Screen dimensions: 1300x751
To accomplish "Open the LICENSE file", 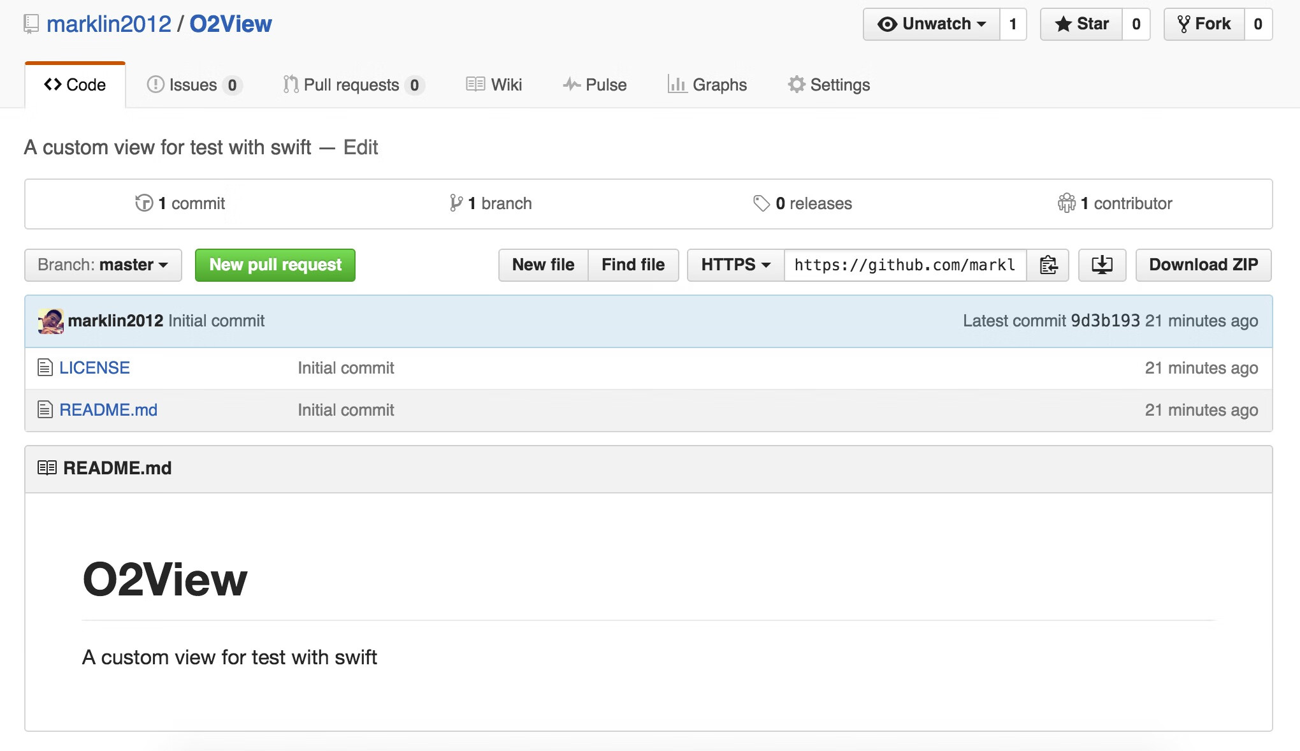I will tap(94, 368).
